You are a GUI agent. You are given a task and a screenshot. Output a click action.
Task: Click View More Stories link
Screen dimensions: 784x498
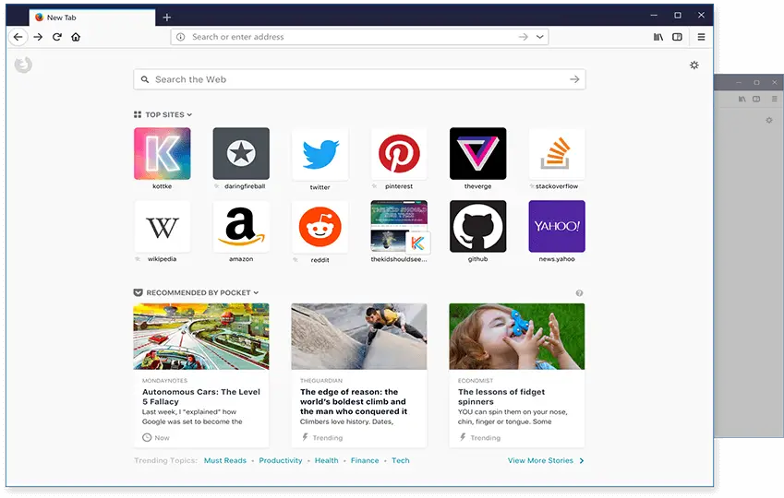(x=546, y=460)
